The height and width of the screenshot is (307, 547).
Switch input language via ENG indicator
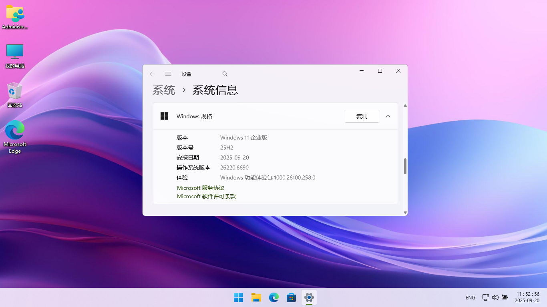point(471,297)
